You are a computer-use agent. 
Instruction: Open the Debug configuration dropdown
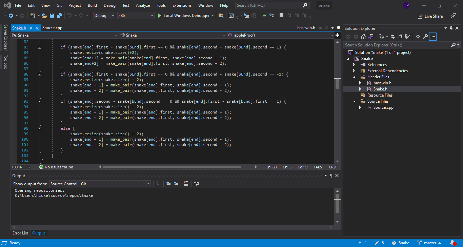tap(104, 16)
